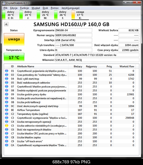Viewport: 143px width, 165px height.
Task: Click the previous disk arrow button
Action: [x=6, y=24]
